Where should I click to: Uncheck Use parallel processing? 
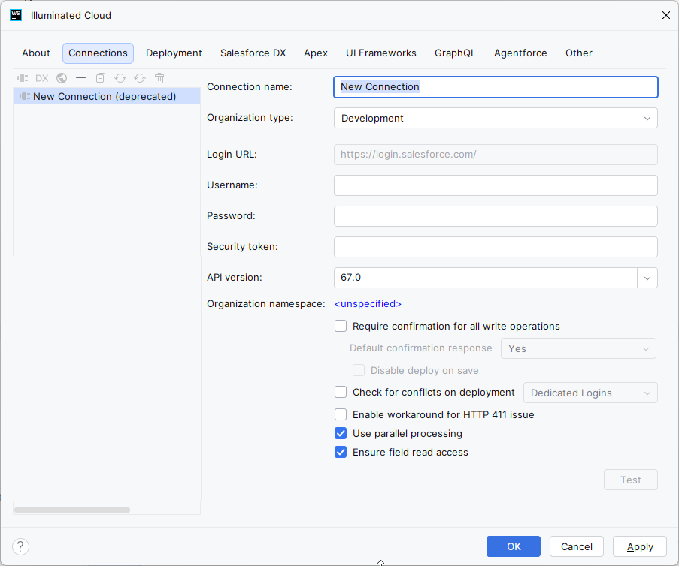click(x=341, y=433)
